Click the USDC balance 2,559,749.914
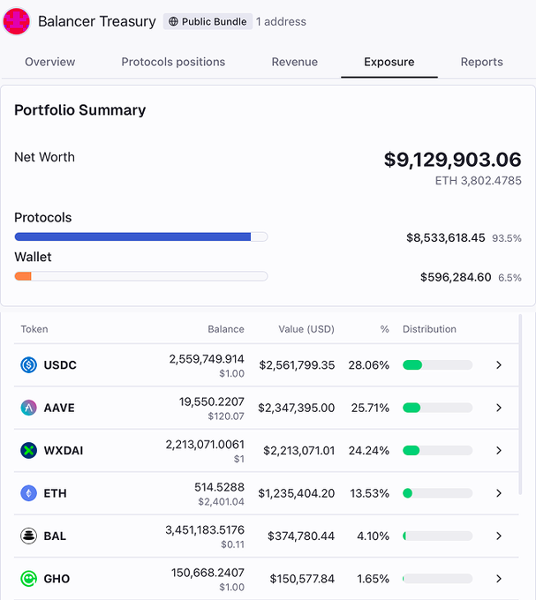536x600 pixels. (x=207, y=359)
